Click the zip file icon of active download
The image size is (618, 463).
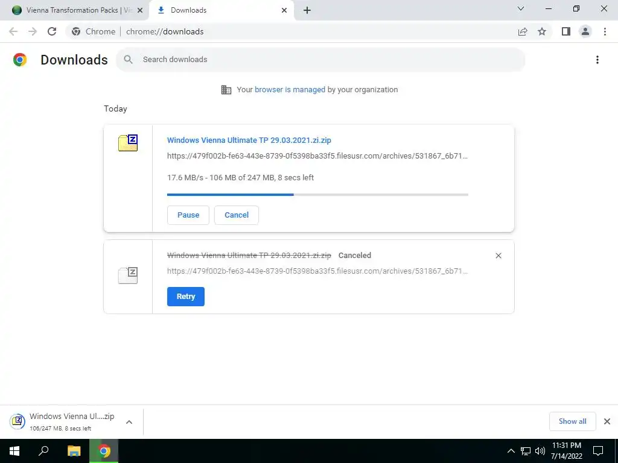pyautogui.click(x=128, y=142)
